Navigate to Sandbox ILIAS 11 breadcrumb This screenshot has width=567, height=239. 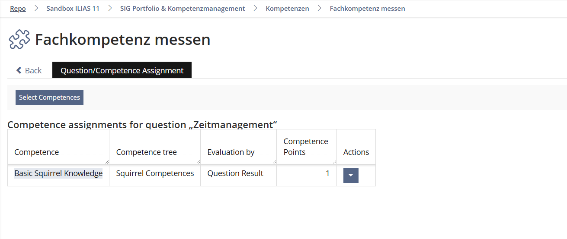tap(73, 8)
